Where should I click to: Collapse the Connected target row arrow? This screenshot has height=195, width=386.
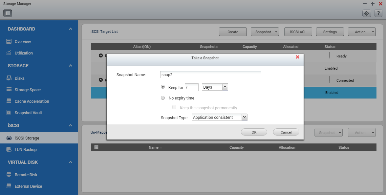tap(101, 80)
